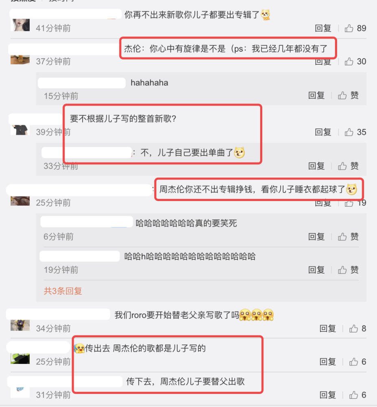Open avatar of the 39分钟前 commenter

pyautogui.click(x=20, y=130)
